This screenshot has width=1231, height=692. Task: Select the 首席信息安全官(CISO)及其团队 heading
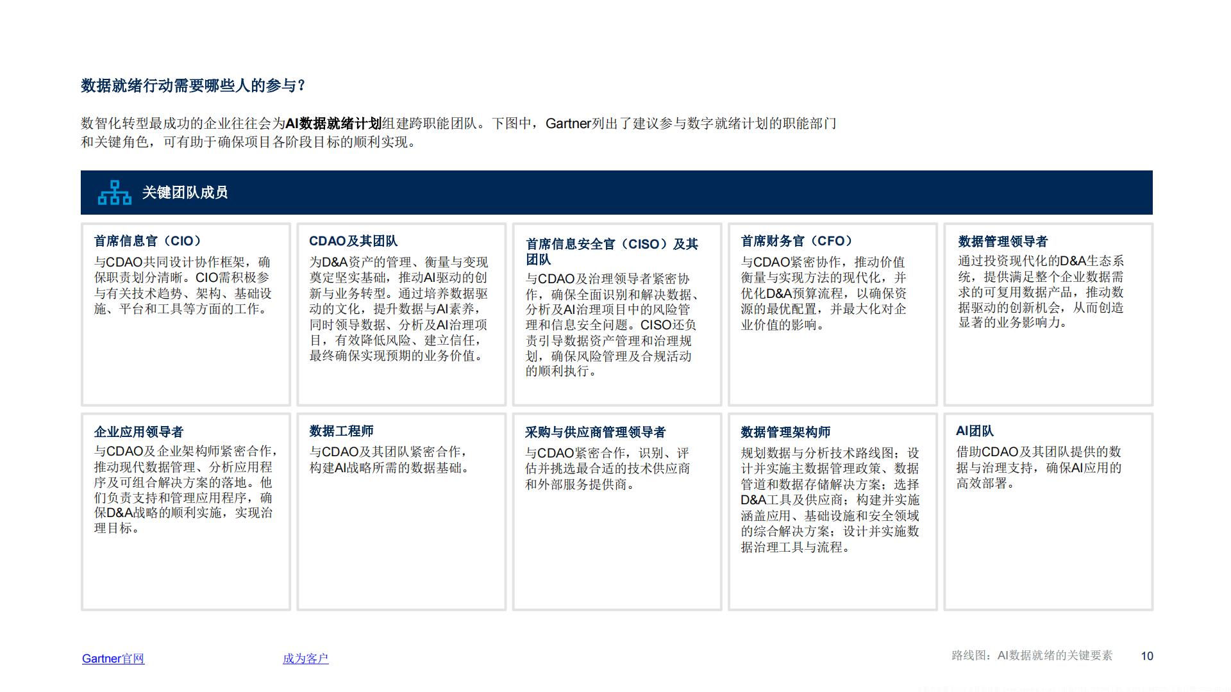click(612, 252)
